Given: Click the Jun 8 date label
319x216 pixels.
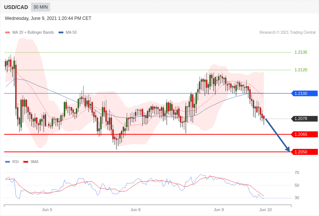Looking at the screenshot, I should pyautogui.click(x=135, y=210).
